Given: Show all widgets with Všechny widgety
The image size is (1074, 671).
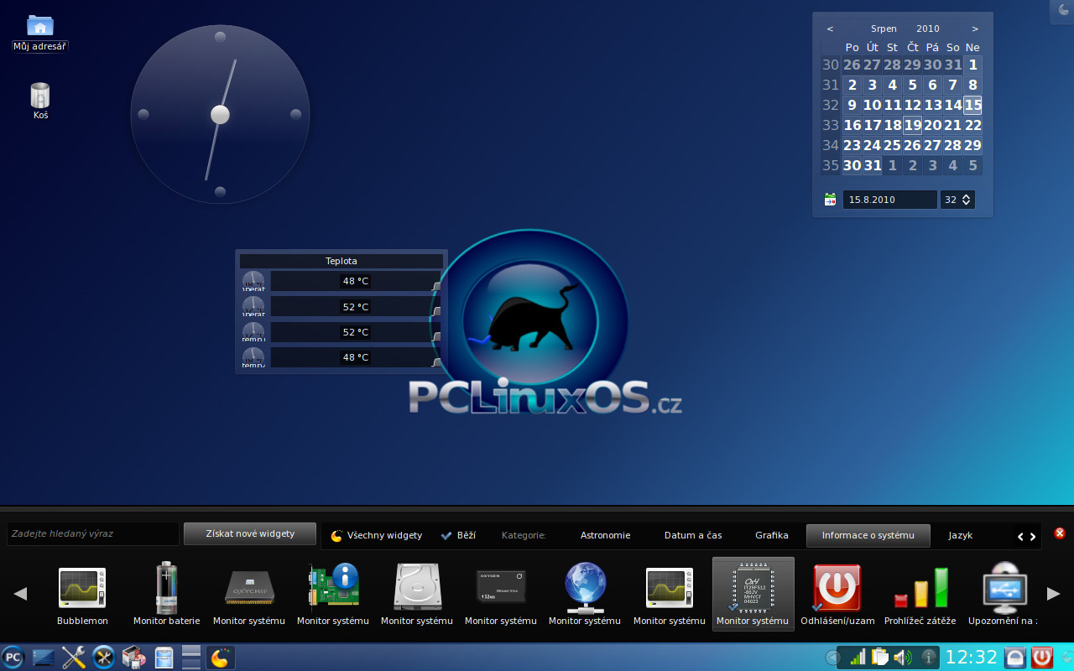Looking at the screenshot, I should (377, 535).
